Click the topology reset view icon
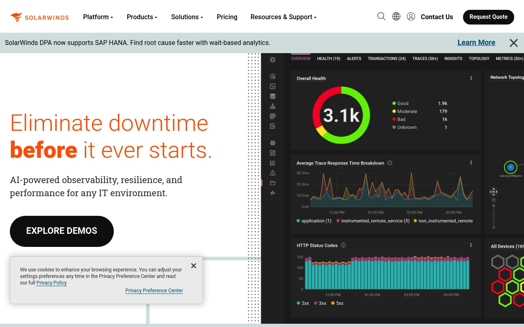 pos(494,200)
